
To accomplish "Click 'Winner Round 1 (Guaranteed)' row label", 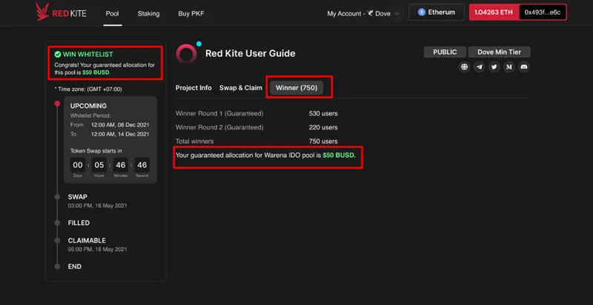I will (x=219, y=113).
